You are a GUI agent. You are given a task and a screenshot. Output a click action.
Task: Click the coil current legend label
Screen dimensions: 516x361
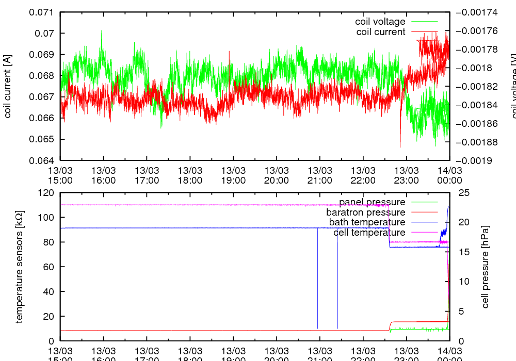(x=381, y=32)
